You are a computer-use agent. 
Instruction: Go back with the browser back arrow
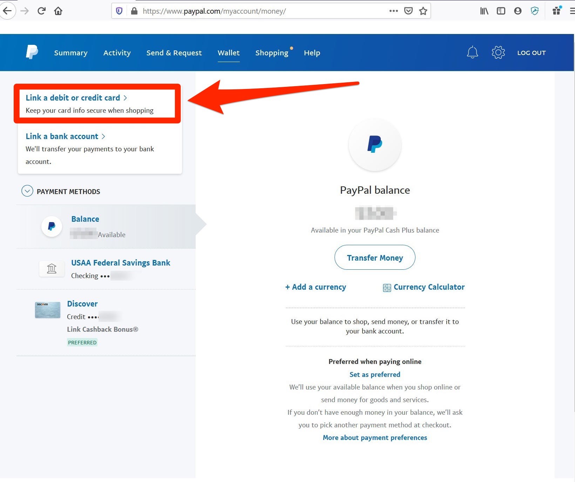click(x=7, y=11)
